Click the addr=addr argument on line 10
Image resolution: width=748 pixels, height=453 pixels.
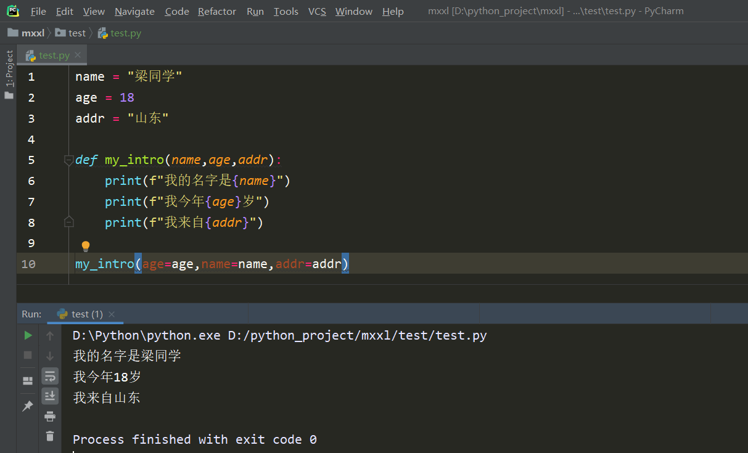pos(308,264)
